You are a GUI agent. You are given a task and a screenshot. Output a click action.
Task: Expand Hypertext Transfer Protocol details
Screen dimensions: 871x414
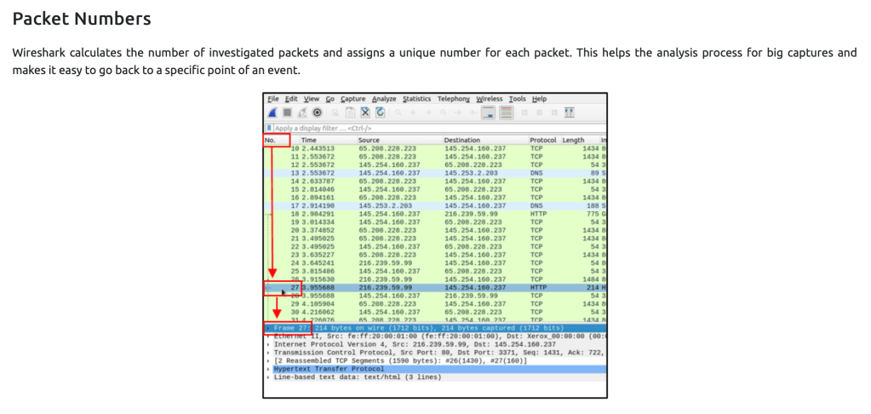point(267,370)
